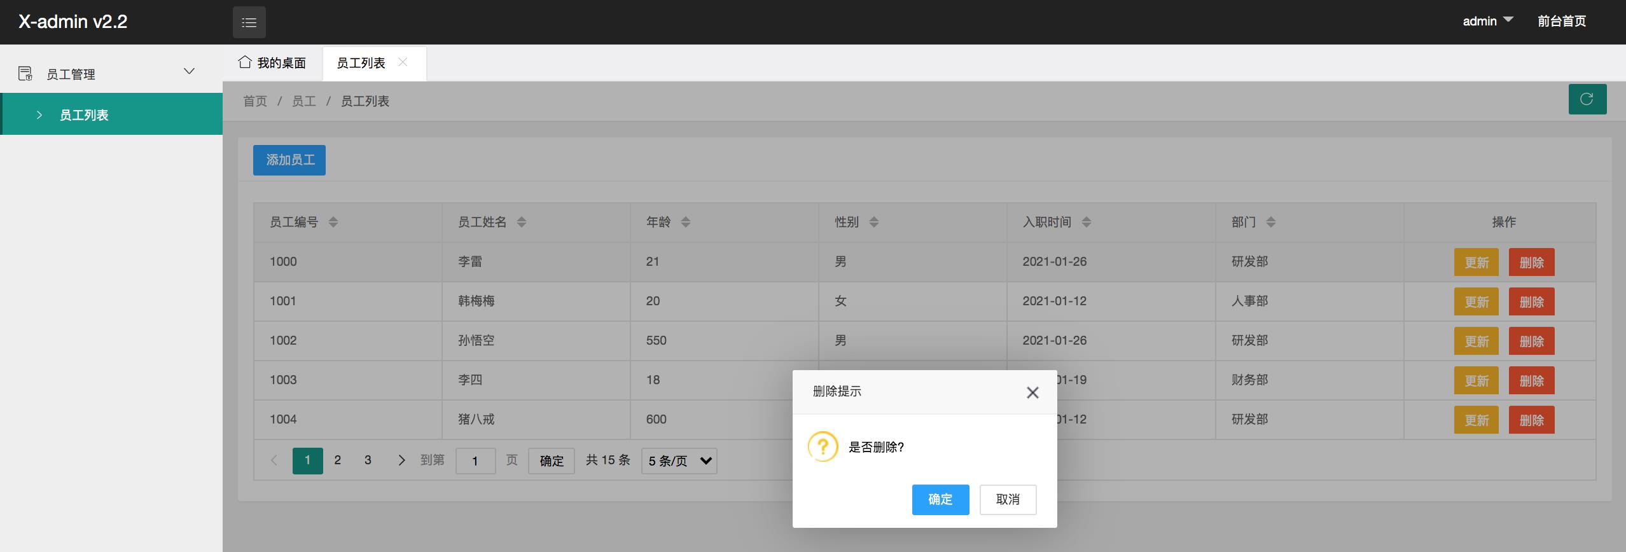Click the question mark icon in dialog

(x=823, y=446)
